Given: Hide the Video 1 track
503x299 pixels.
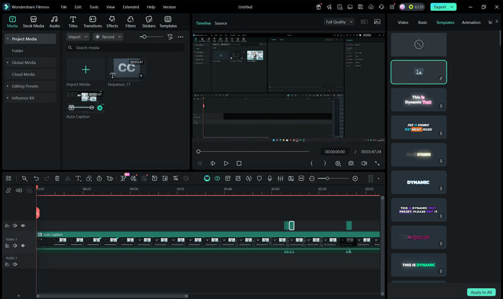Looking at the screenshot, I should pos(23,245).
